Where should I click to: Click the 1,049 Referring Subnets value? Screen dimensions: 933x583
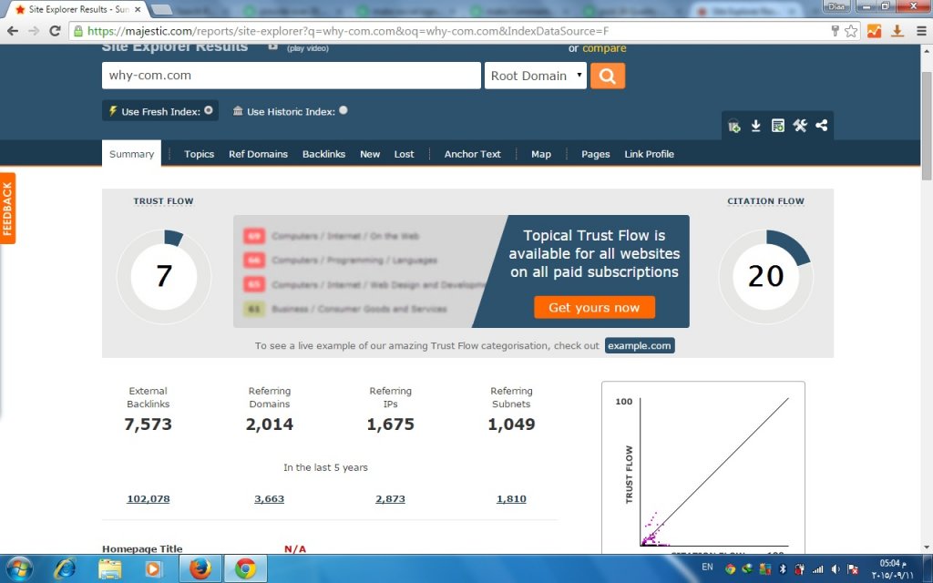[x=511, y=424]
